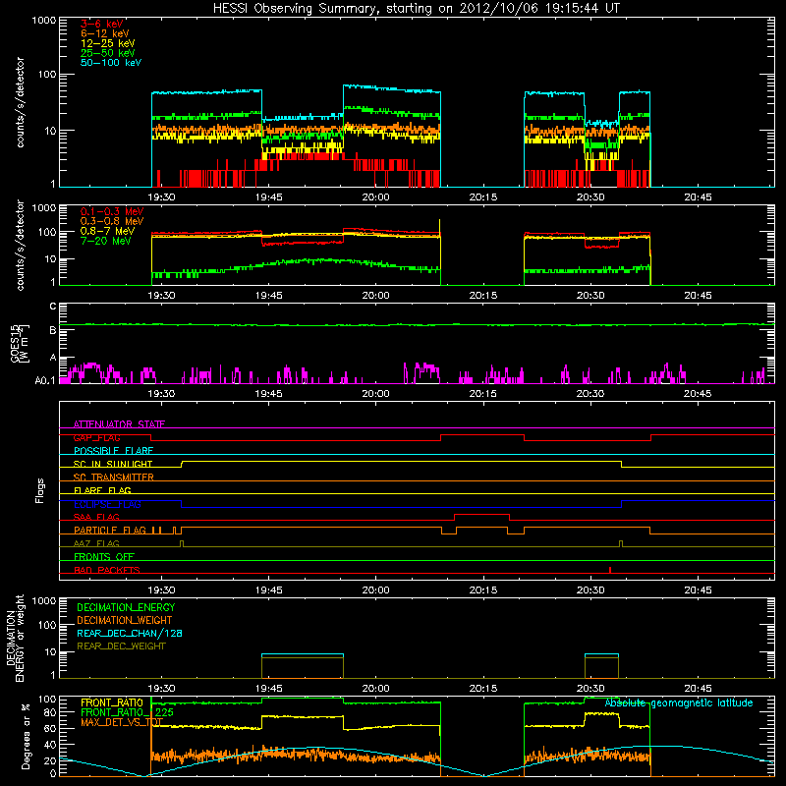Click the FRONTS_OFF flag label
The height and width of the screenshot is (786, 786).
[x=104, y=556]
